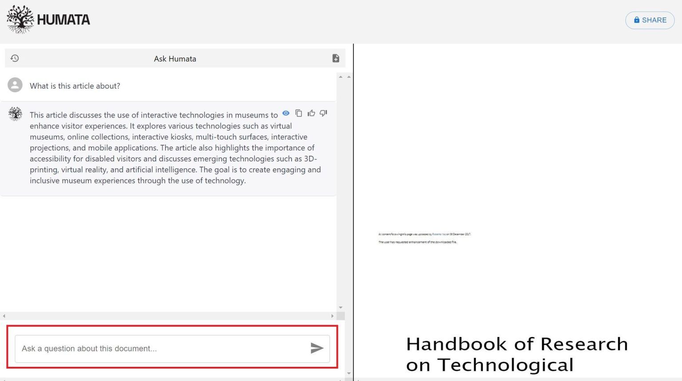682x381 pixels.
Task: Click the horizontal scroll-right arrow
Action: click(332, 316)
